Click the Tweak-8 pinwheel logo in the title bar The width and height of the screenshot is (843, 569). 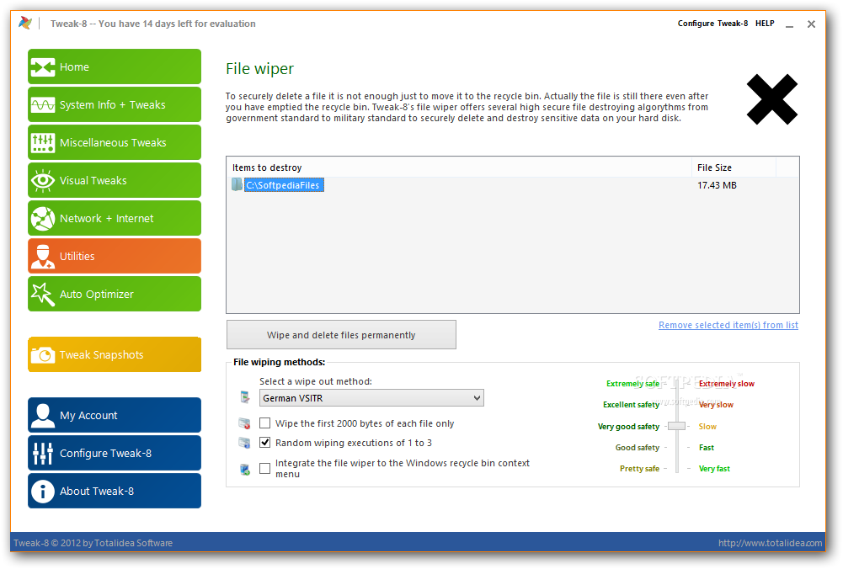coord(24,23)
